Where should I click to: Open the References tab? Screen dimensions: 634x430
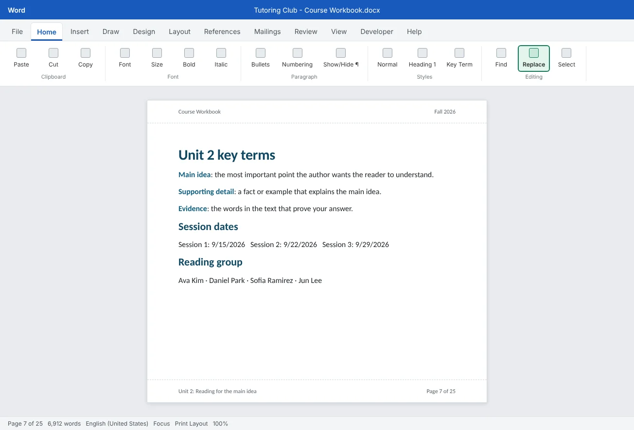[x=222, y=32]
